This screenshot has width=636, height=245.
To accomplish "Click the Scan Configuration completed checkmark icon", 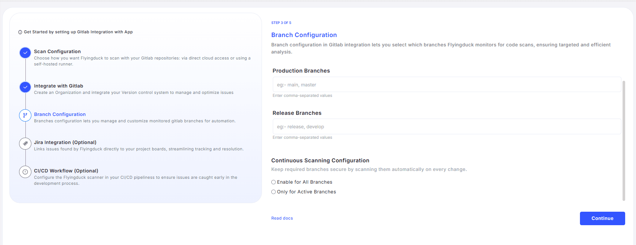I will tap(25, 53).
